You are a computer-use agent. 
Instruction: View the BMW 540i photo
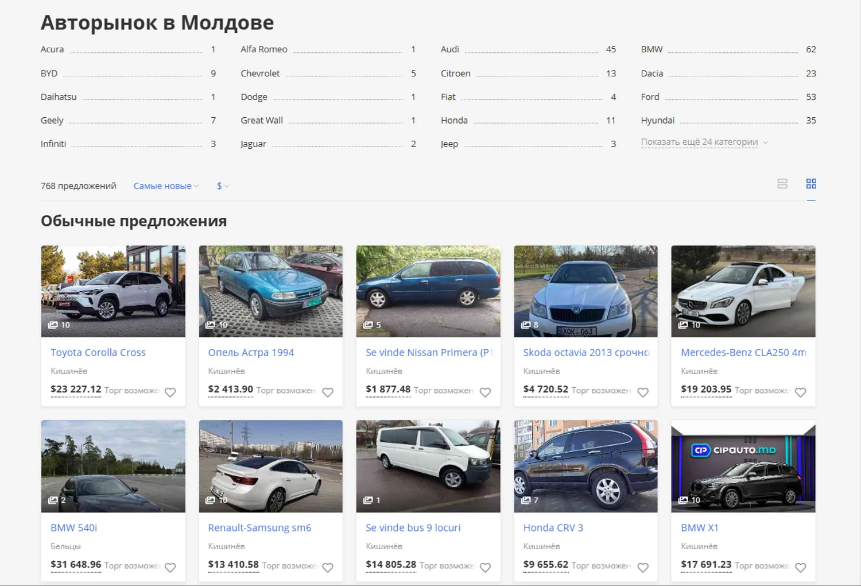click(113, 467)
